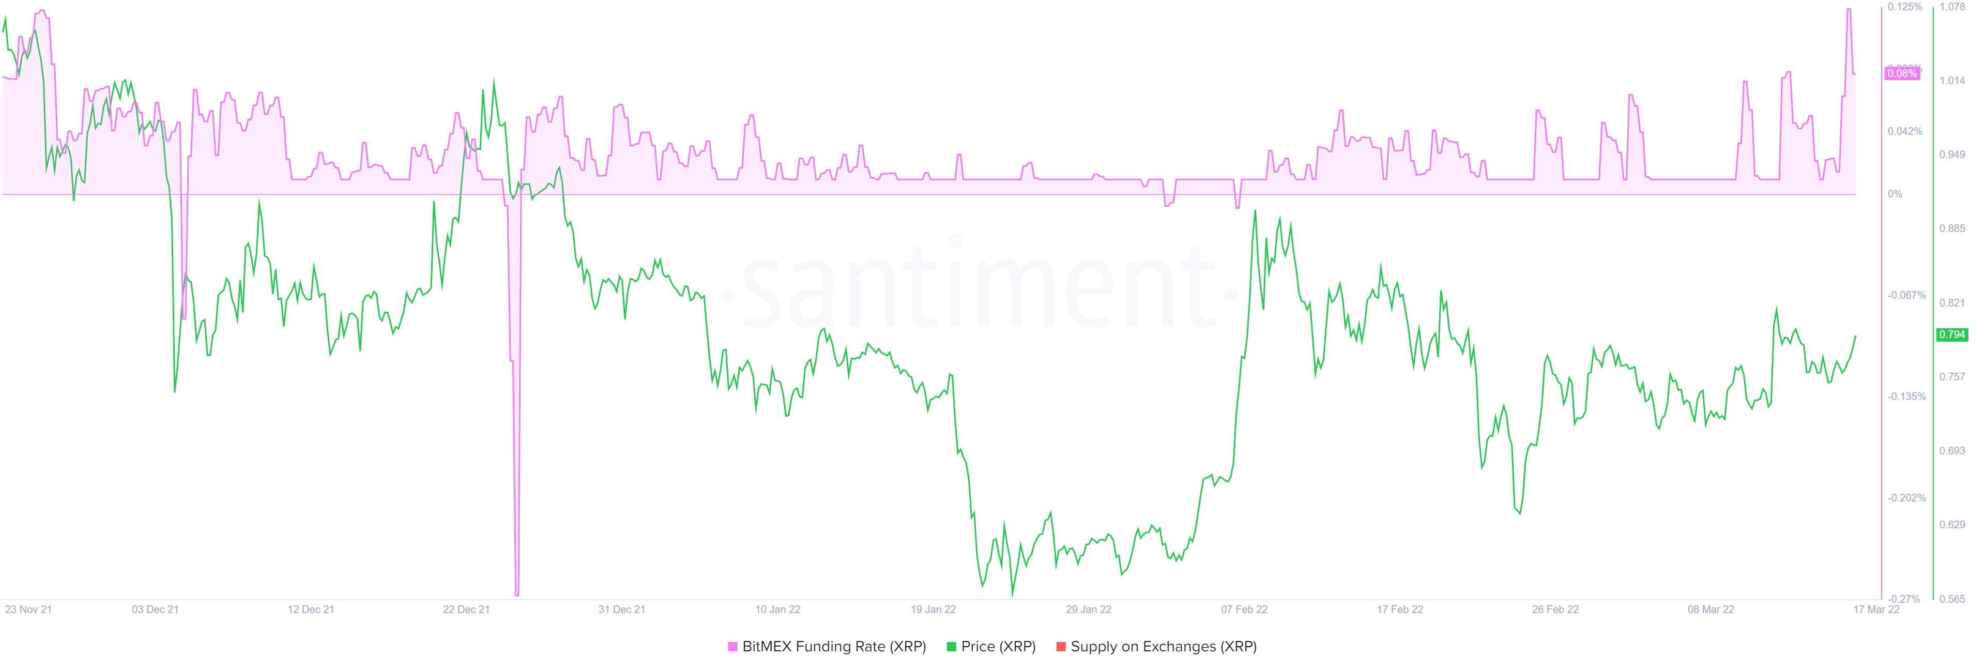Click the green Price (XRP) legend swatch
Viewport: 1985px width, 672px height.
tap(951, 647)
